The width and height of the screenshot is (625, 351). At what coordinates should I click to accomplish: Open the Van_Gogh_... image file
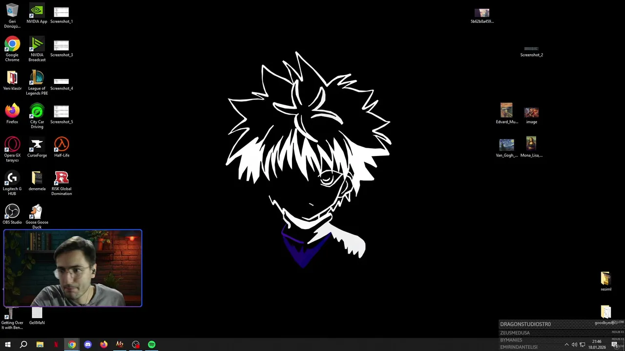click(x=506, y=148)
